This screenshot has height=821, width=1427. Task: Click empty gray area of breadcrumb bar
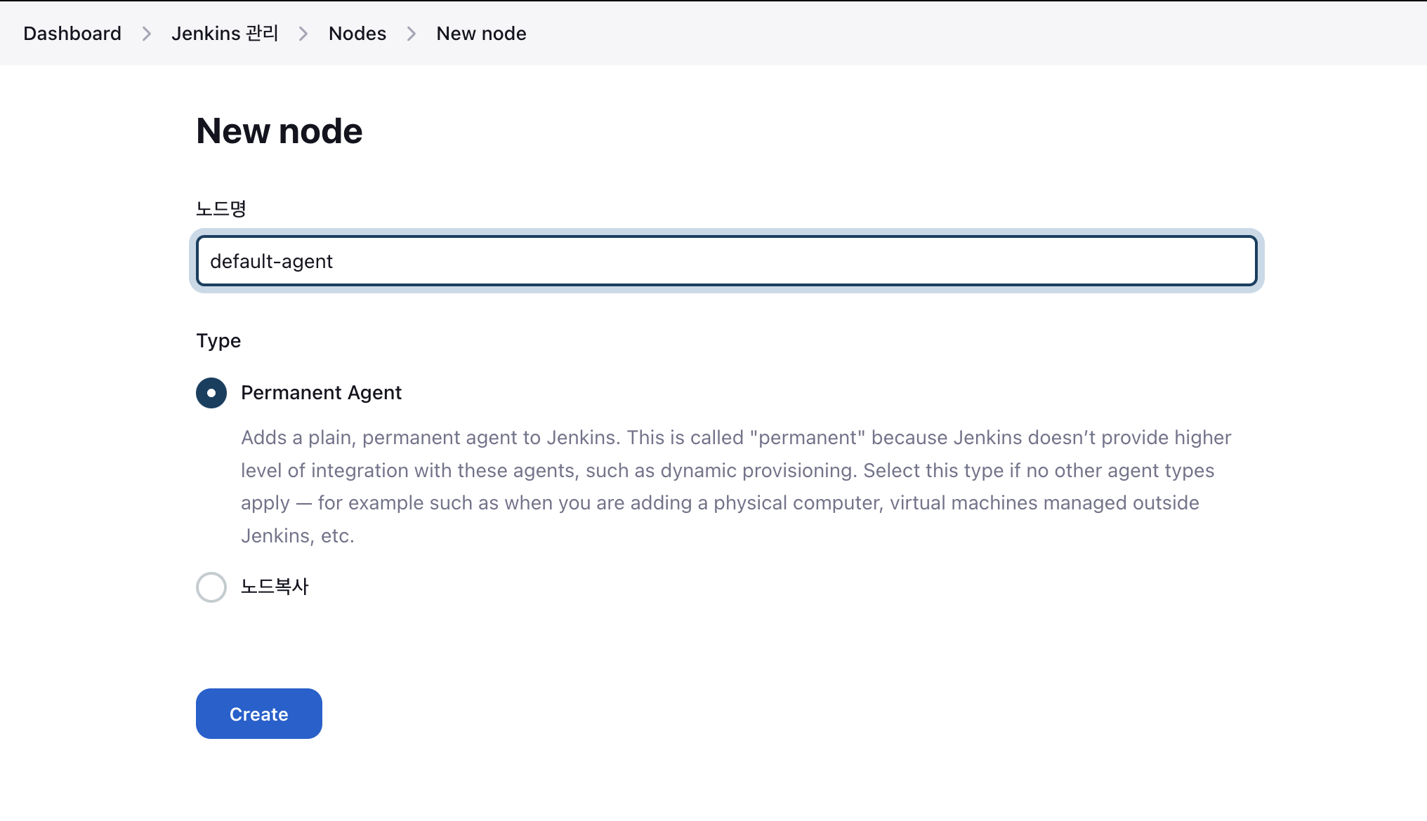tap(983, 34)
